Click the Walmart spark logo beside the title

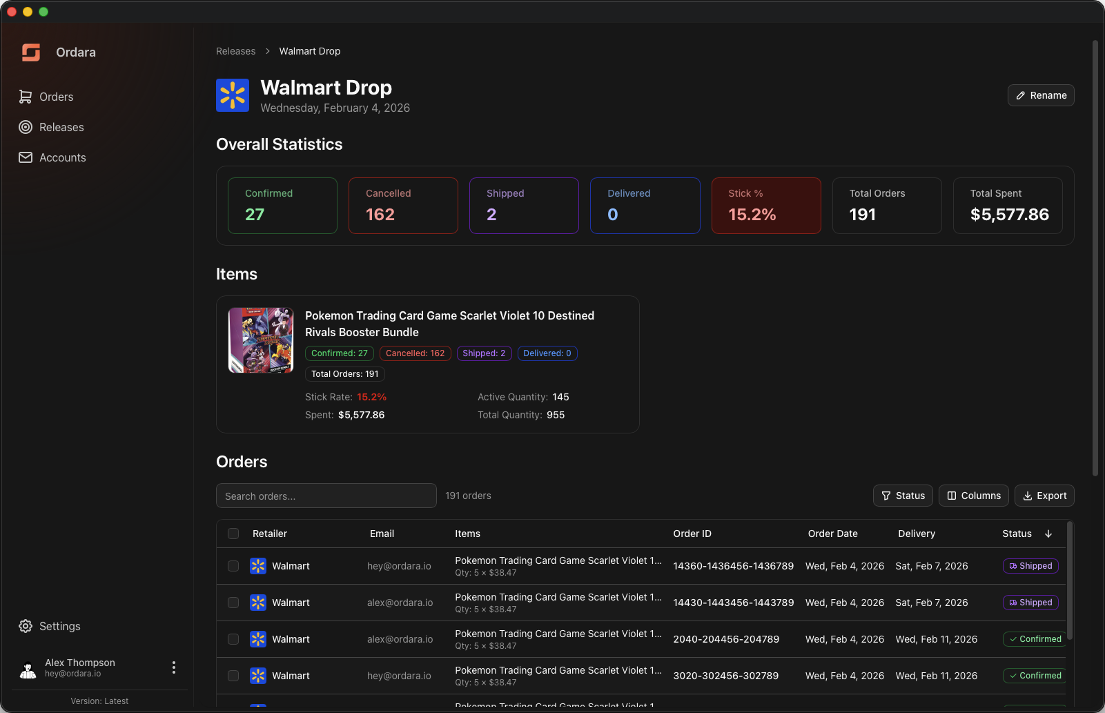[233, 95]
